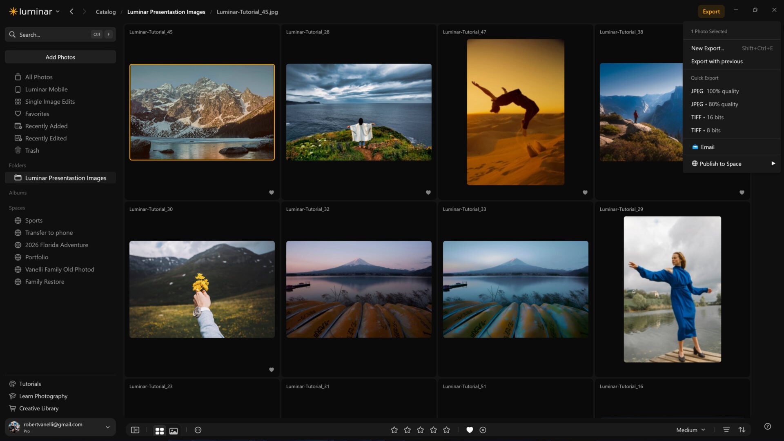
Task: Toggle favorite heart on Luminar-Tutorial_47
Action: click(585, 192)
